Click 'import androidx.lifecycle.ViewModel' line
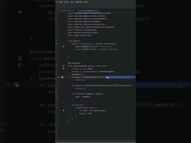Screen dimensions: 191x143 pos(84,21)
